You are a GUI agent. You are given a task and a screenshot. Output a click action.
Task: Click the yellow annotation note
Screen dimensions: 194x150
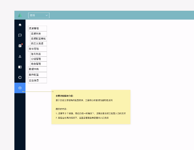click(91, 107)
